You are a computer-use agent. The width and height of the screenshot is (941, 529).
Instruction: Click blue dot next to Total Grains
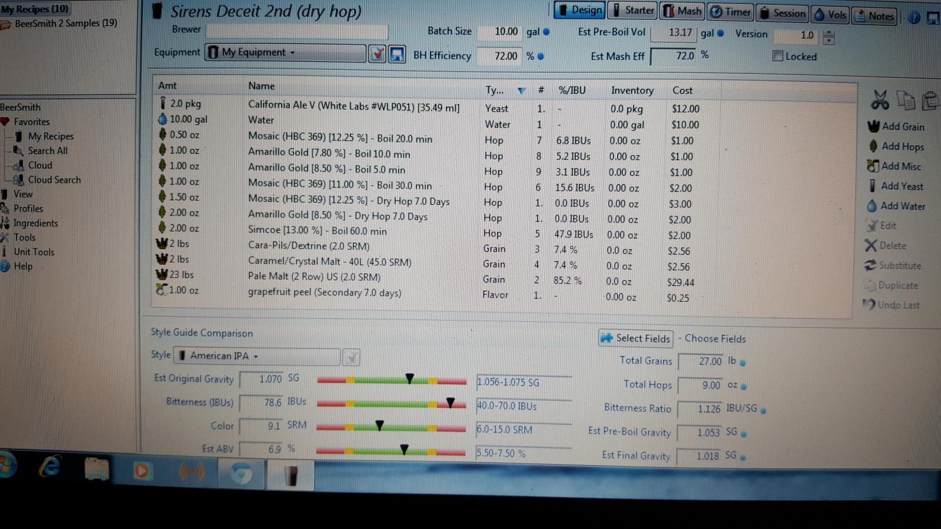pos(743,363)
